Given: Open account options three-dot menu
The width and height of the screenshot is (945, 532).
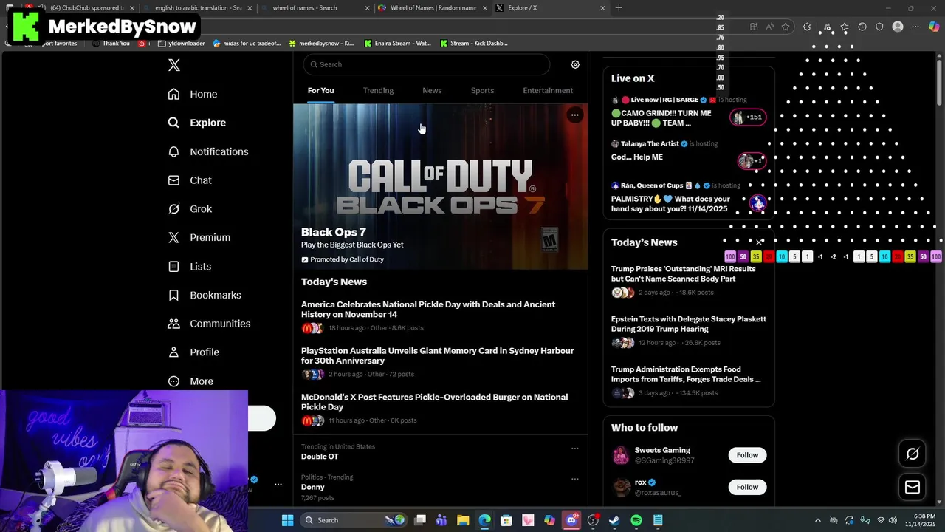Looking at the screenshot, I should point(278,485).
